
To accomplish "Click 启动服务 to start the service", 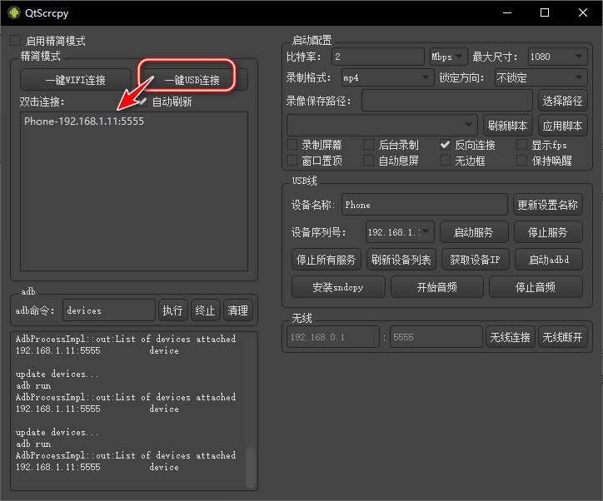I will [x=473, y=232].
